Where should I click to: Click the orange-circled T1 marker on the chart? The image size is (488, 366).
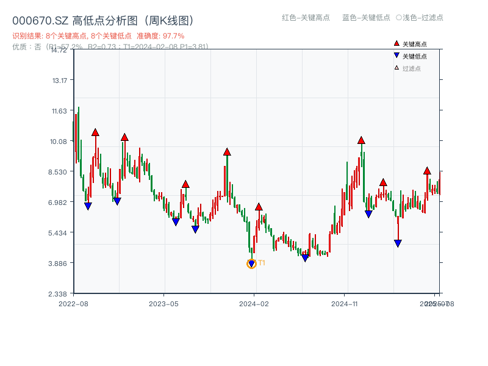coord(251,263)
